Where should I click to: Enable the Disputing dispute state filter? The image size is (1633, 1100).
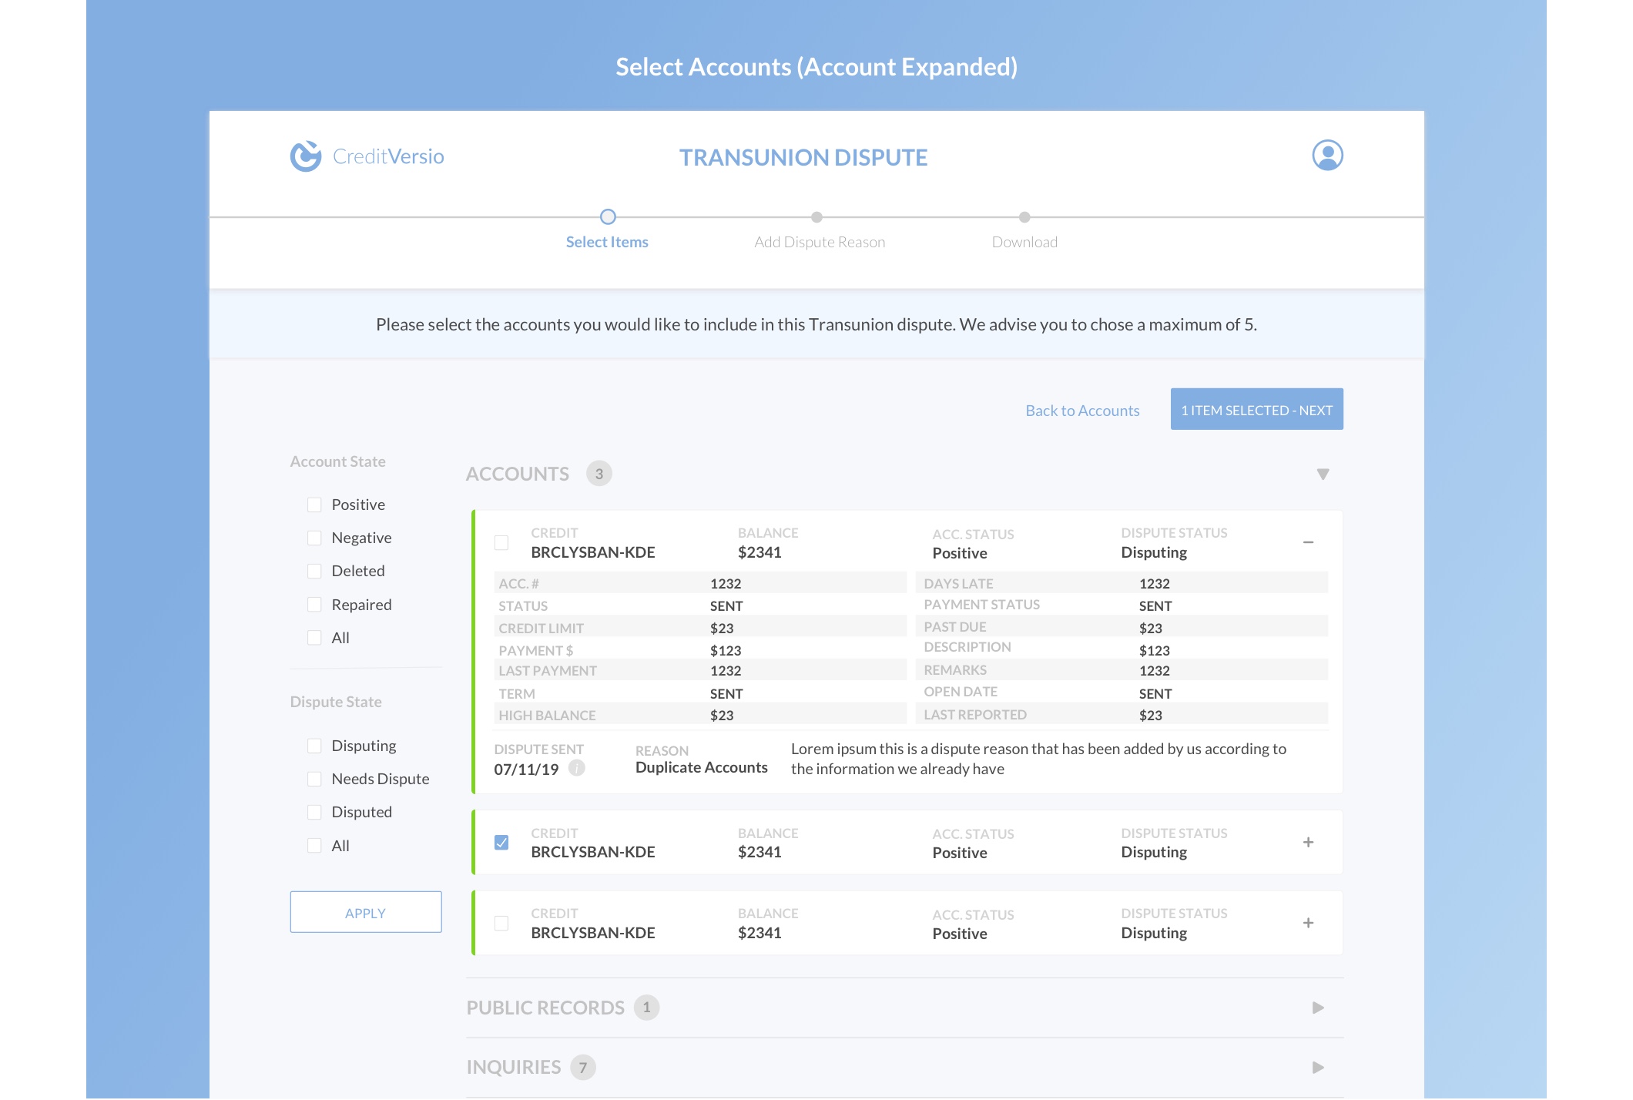pyautogui.click(x=312, y=744)
